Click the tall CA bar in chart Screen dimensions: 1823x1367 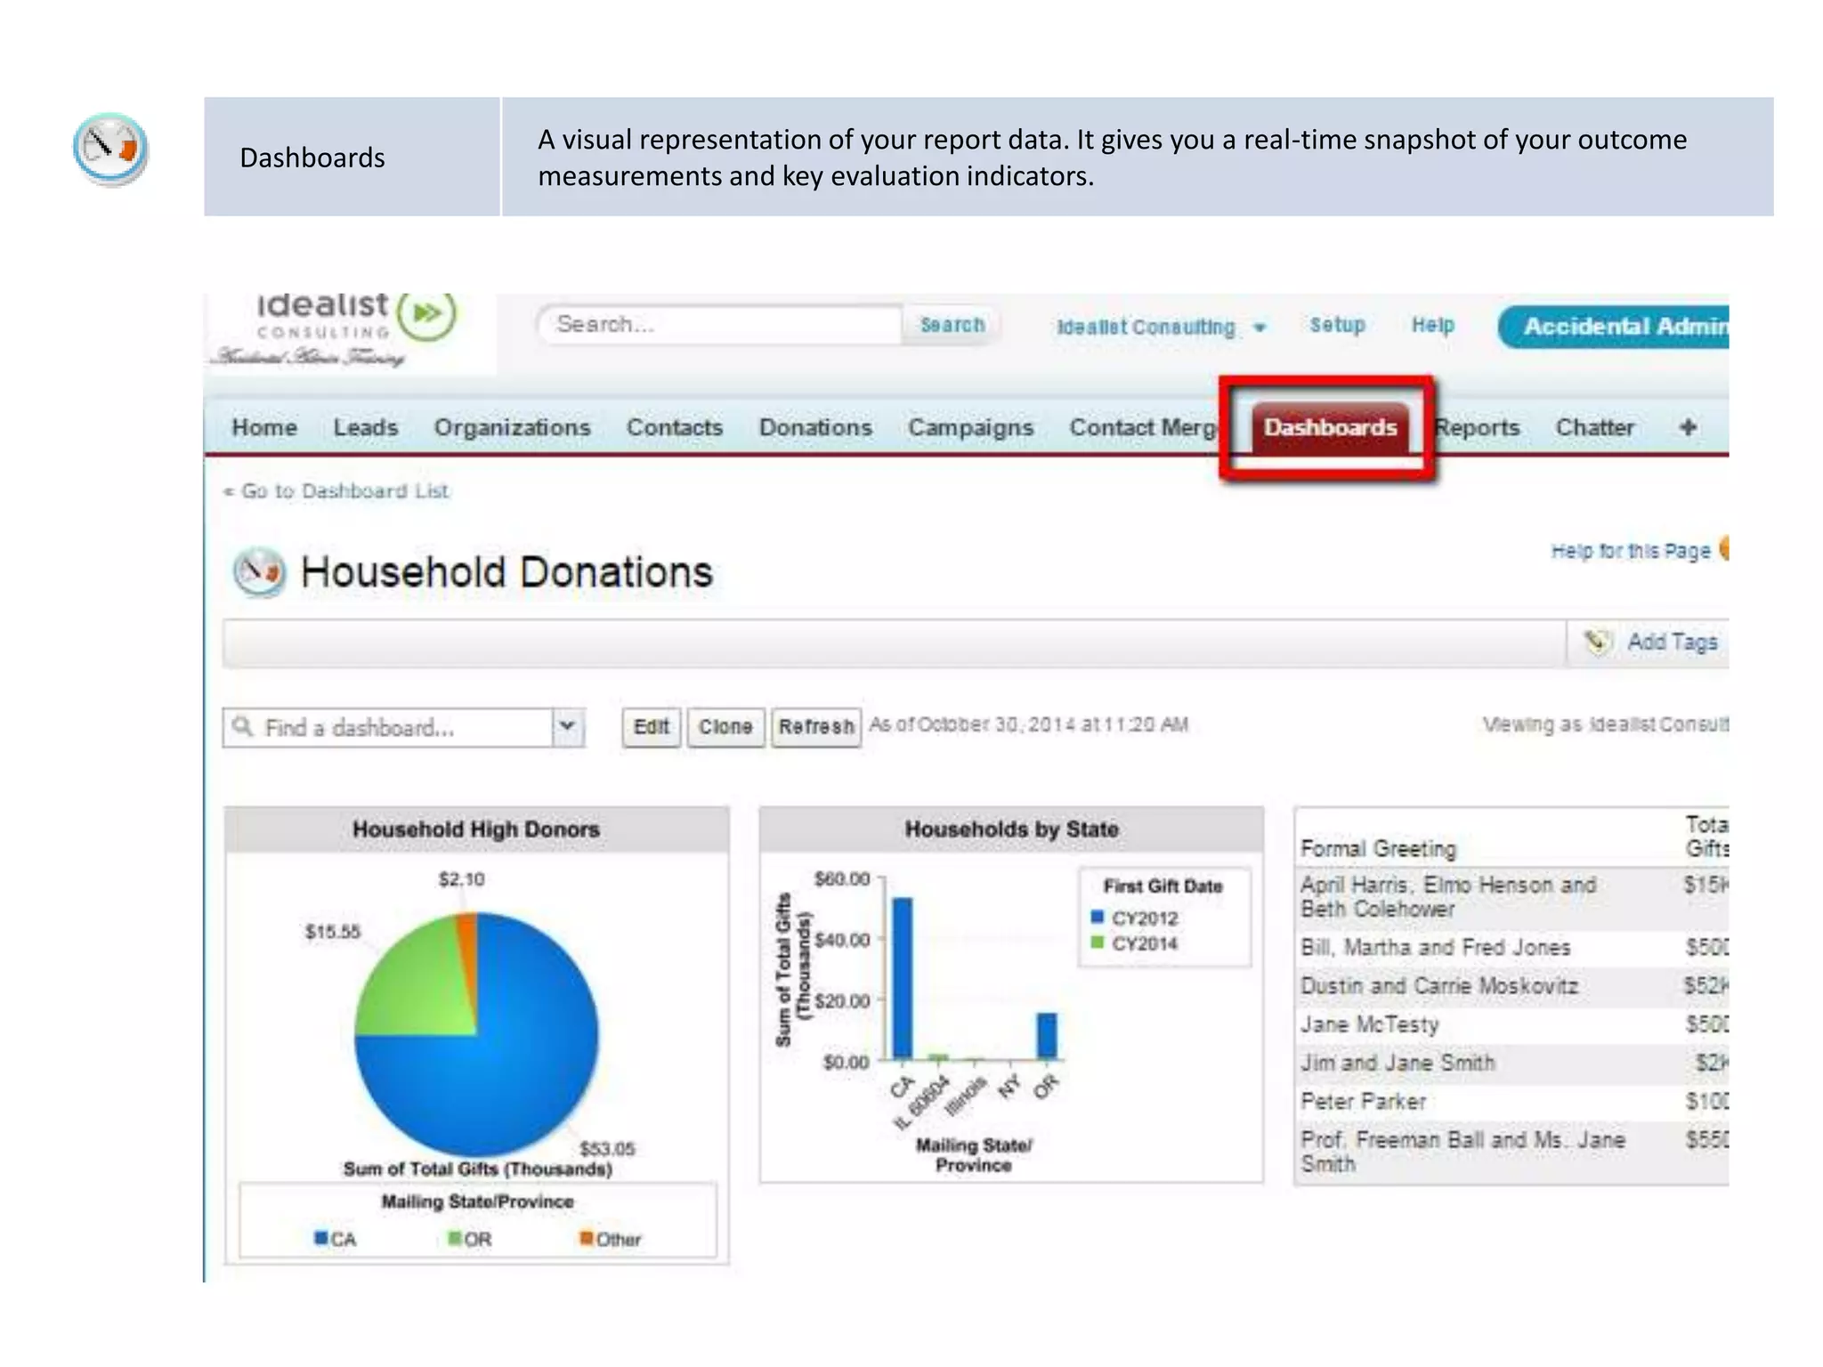click(903, 978)
